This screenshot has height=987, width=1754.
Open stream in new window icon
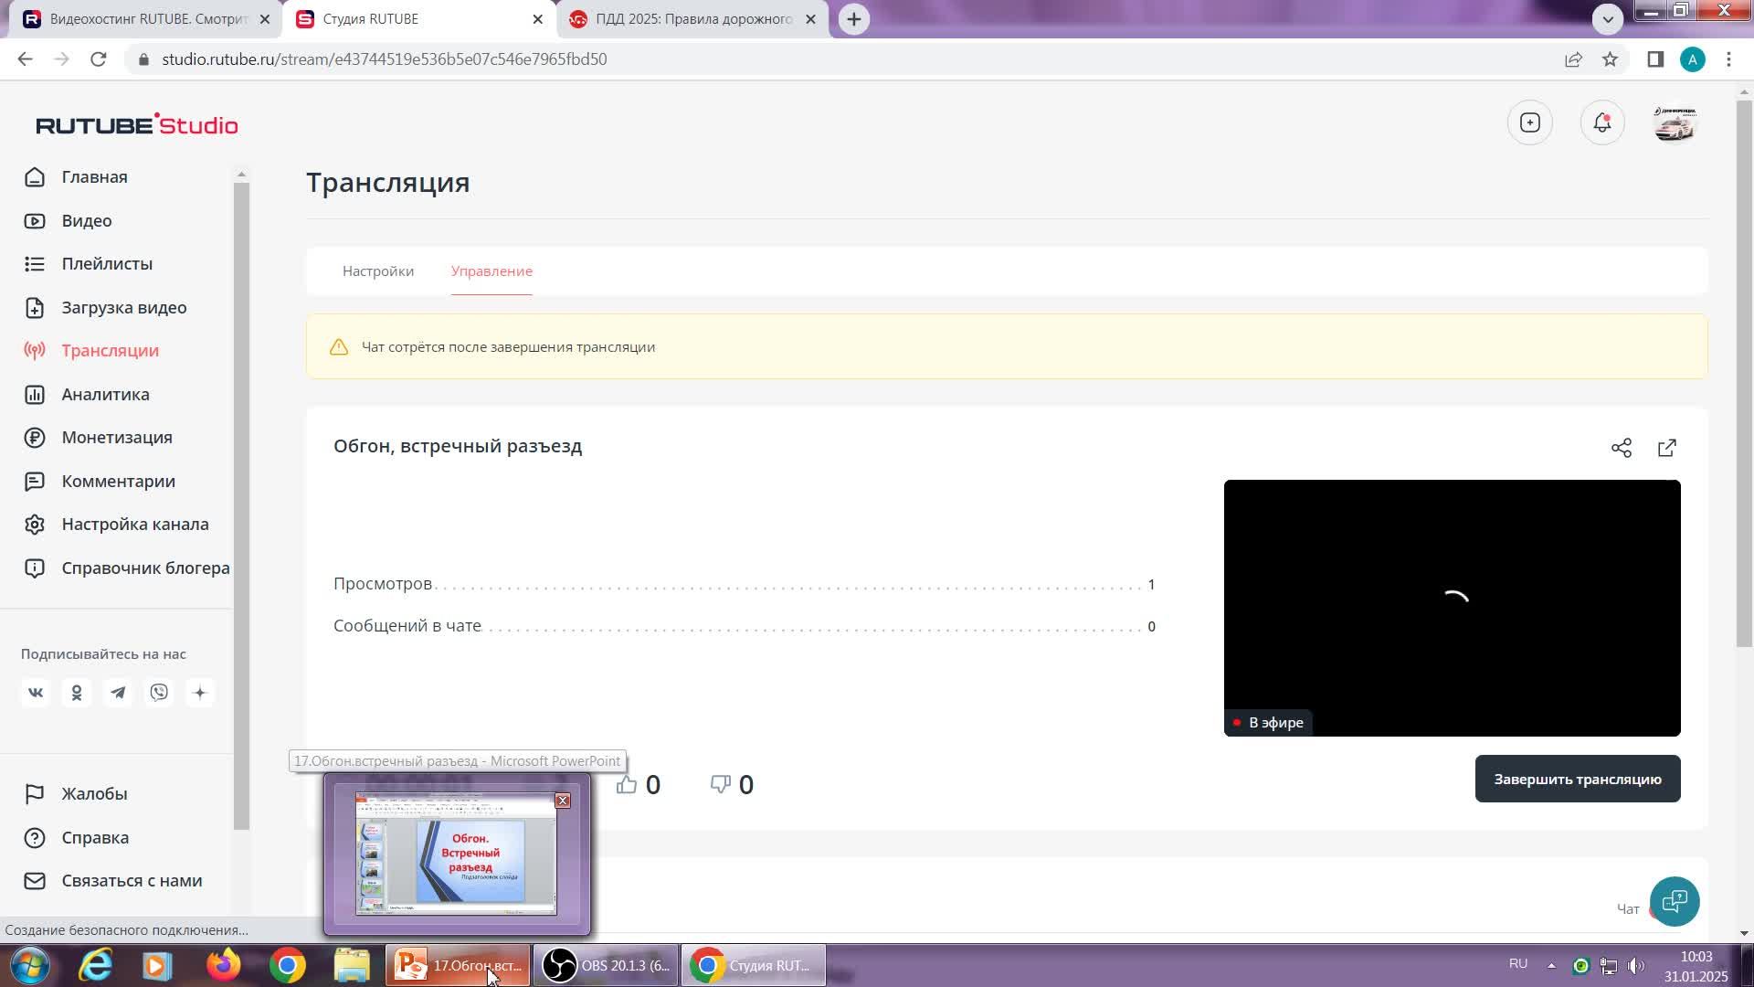pyautogui.click(x=1667, y=448)
